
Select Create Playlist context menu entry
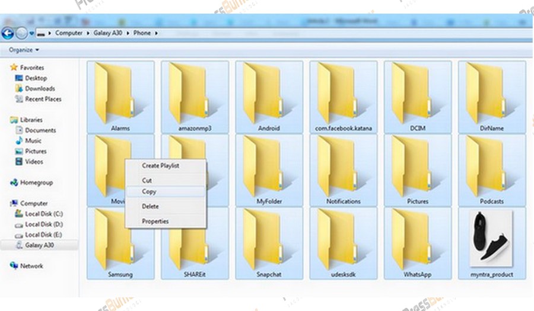(x=160, y=166)
